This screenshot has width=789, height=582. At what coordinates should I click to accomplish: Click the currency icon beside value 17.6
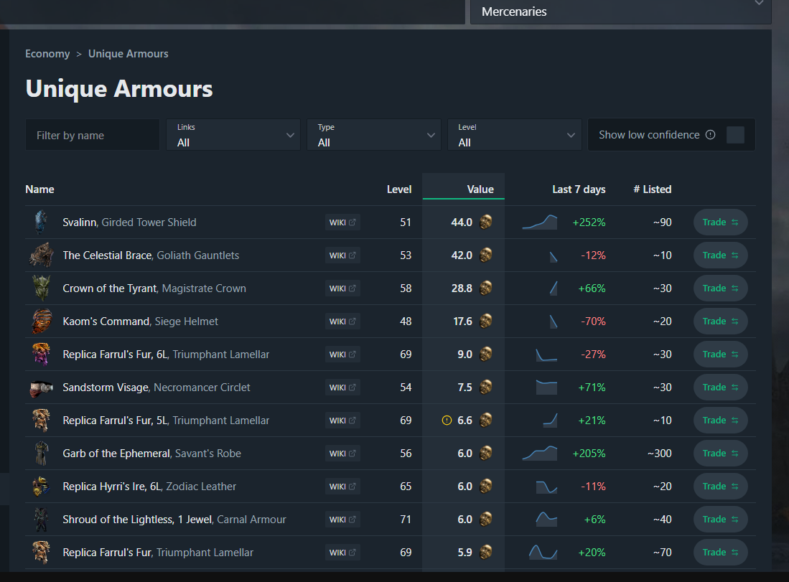485,321
